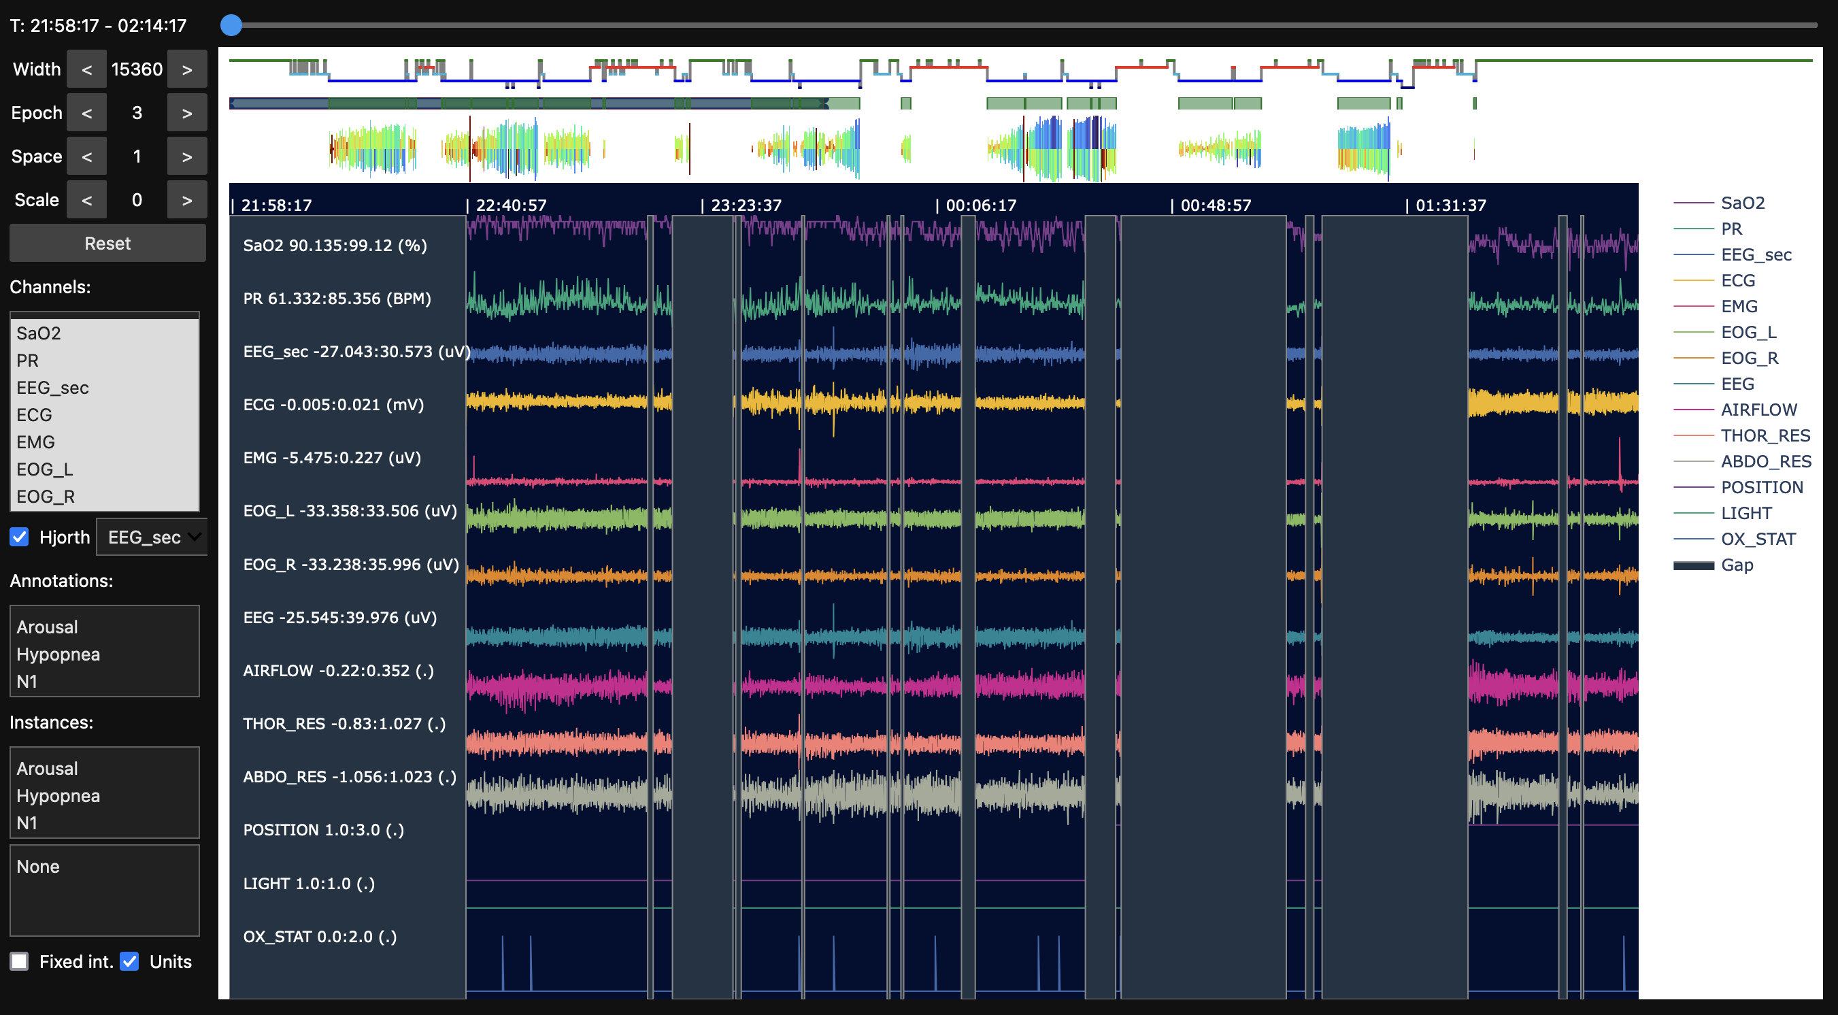Click the Epoch increase arrow
This screenshot has height=1015, width=1838.
coord(187,113)
